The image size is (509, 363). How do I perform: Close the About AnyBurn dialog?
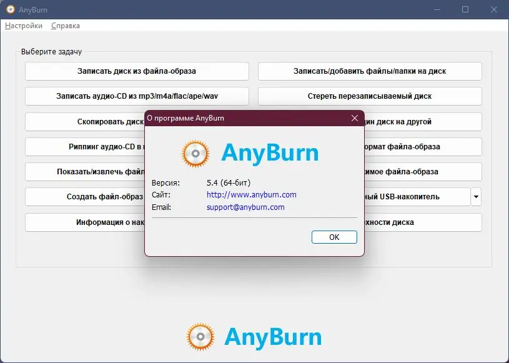point(354,117)
